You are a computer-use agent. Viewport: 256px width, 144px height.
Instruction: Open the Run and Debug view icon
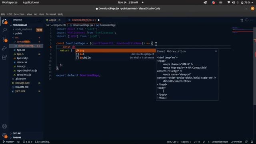click(x=4, y=48)
